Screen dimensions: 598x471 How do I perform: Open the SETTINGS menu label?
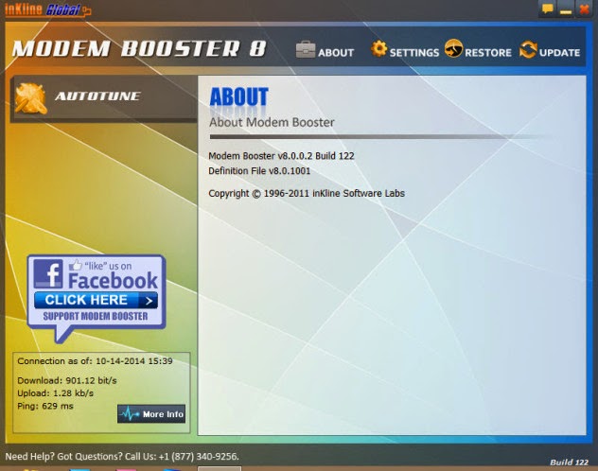pos(414,53)
